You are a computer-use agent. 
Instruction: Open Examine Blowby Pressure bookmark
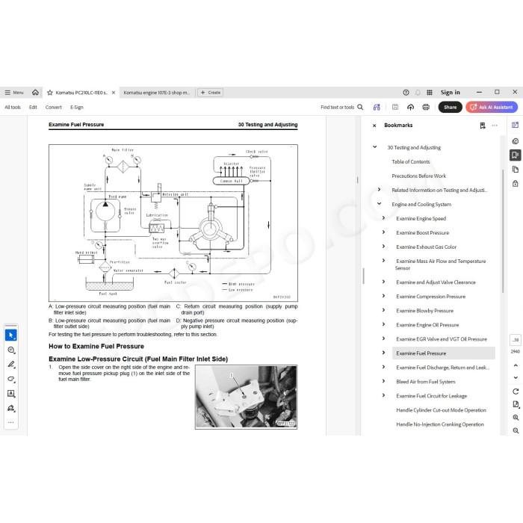(424, 311)
